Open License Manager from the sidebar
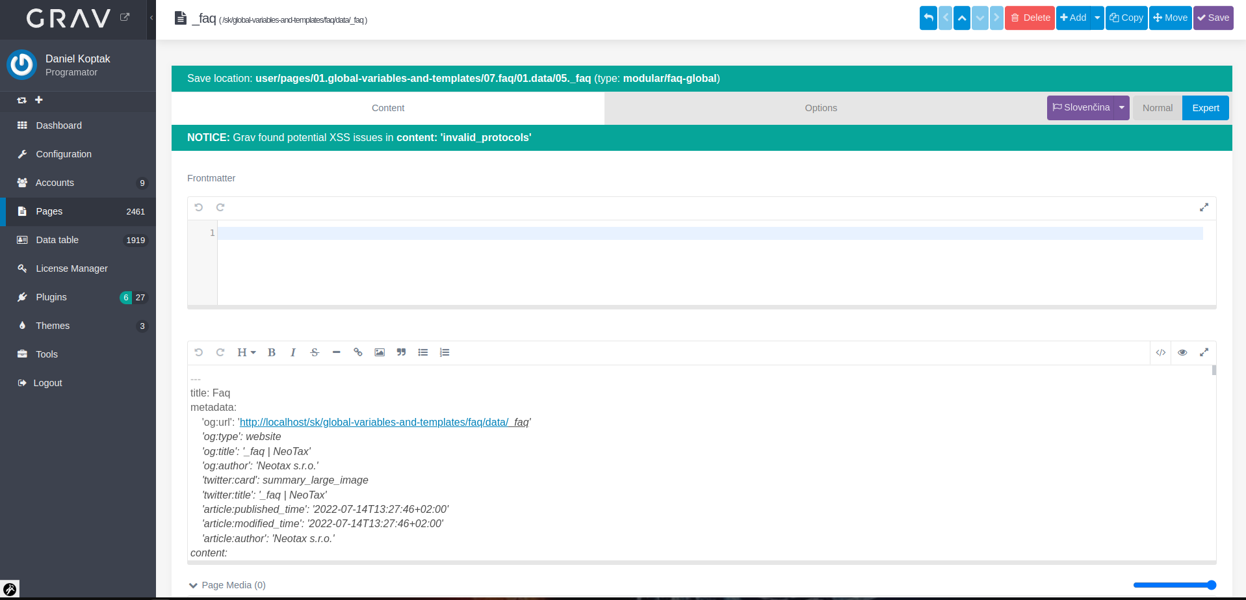The image size is (1246, 600). [78, 268]
